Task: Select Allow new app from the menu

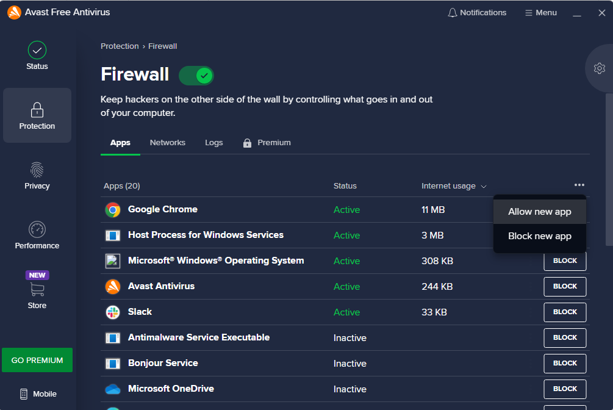Action: 539,211
